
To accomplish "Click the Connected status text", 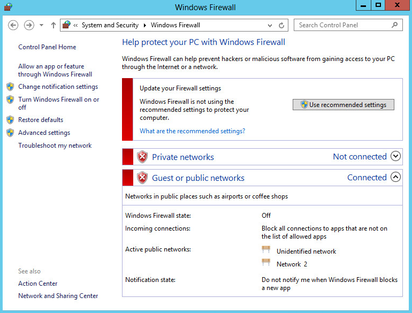I will tap(367, 178).
